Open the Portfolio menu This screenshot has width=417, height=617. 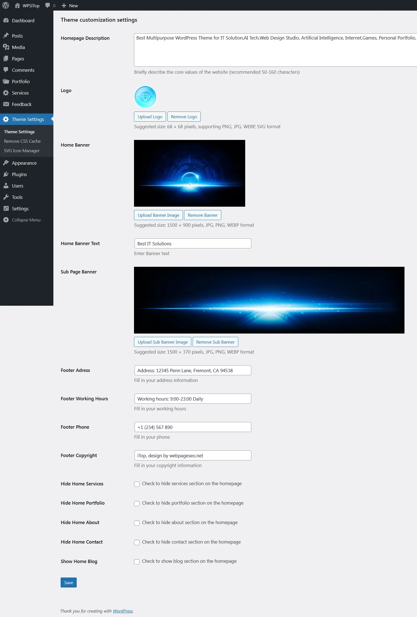pos(27,81)
